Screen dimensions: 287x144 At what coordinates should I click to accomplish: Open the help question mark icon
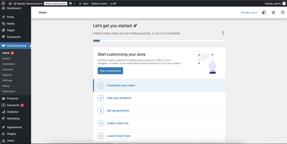(x=283, y=13)
